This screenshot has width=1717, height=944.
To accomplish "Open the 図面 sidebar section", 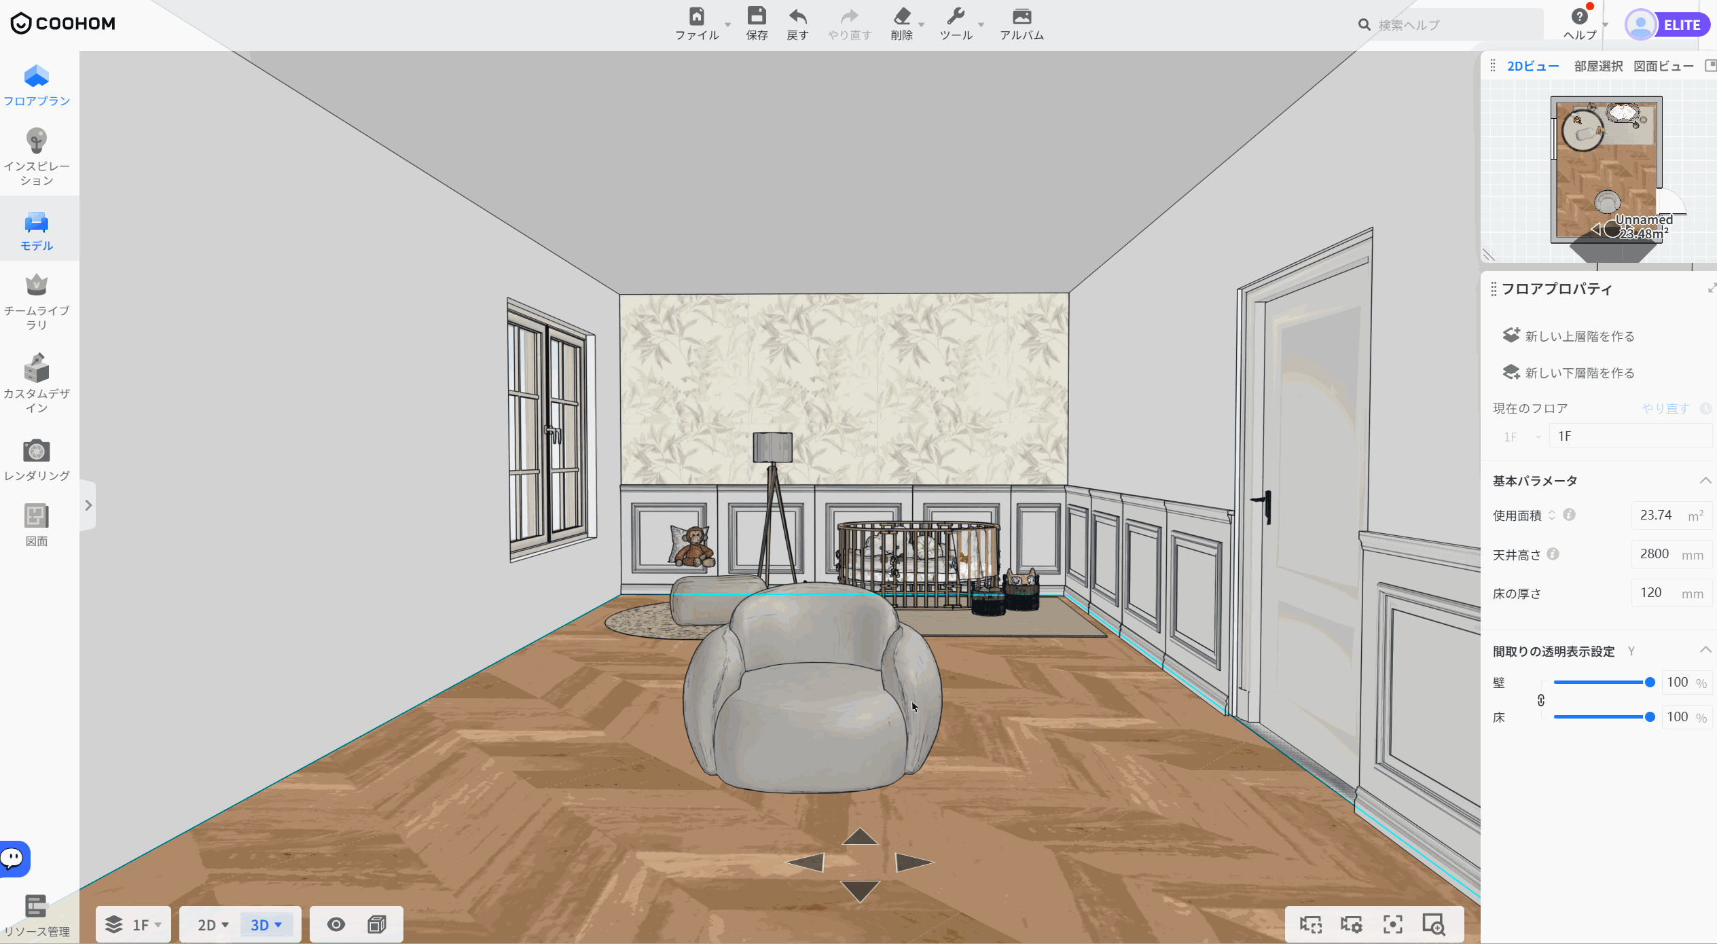I will pos(37,525).
